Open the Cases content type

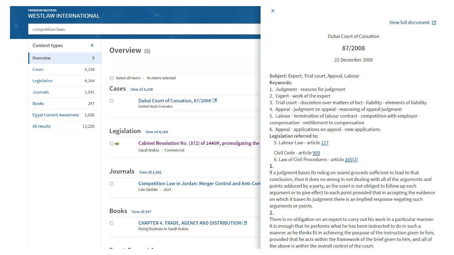coord(38,69)
